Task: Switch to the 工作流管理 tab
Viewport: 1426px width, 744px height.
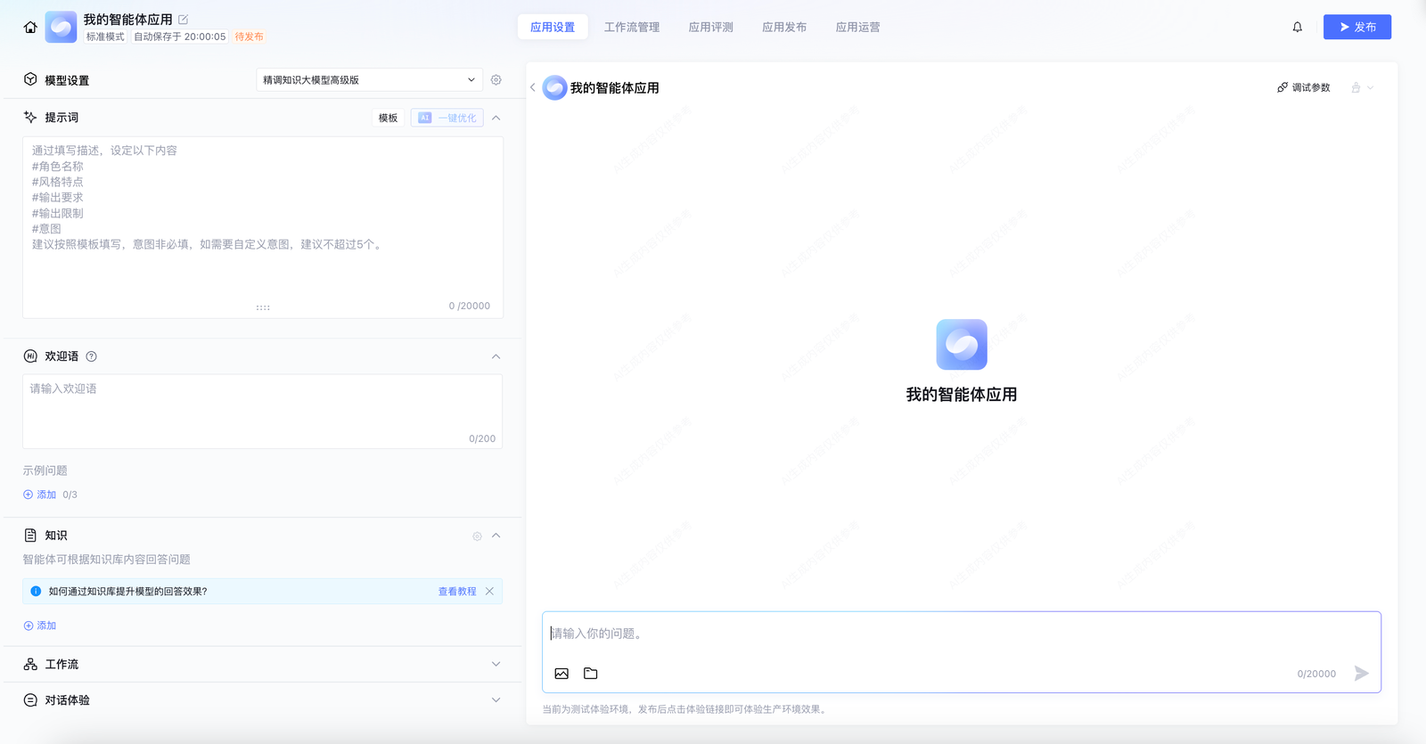Action: click(x=632, y=28)
